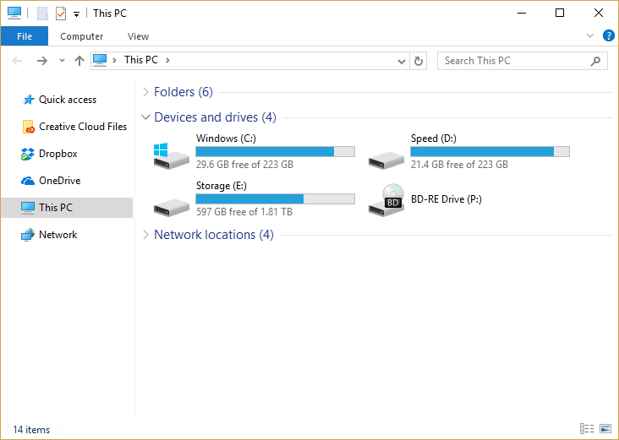Select Quick access in navigation pane
Screen dimensions: 619x440
pos(68,100)
